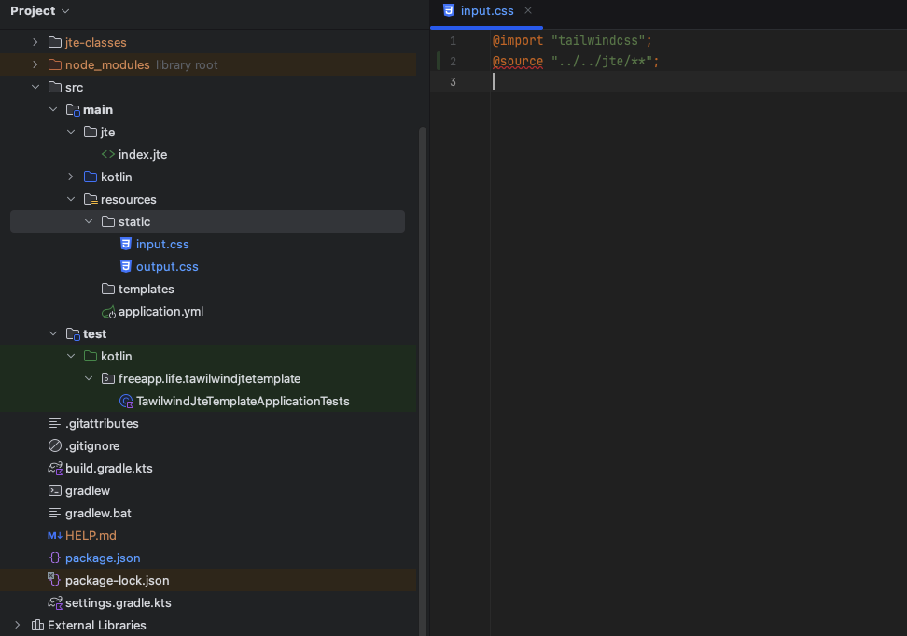Click the test folder icon
This screenshot has height=636, width=907.
(x=73, y=334)
